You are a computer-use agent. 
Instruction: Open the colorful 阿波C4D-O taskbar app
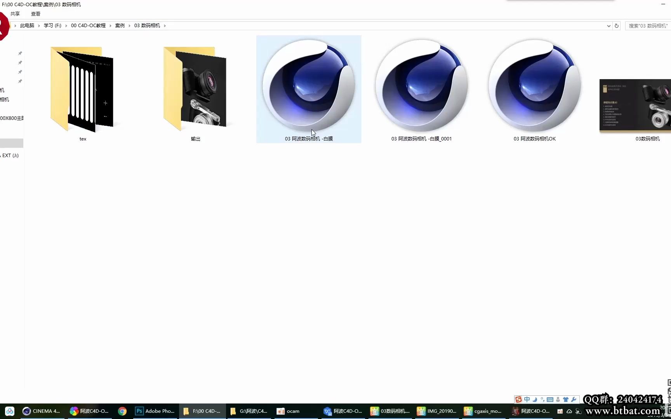point(89,411)
